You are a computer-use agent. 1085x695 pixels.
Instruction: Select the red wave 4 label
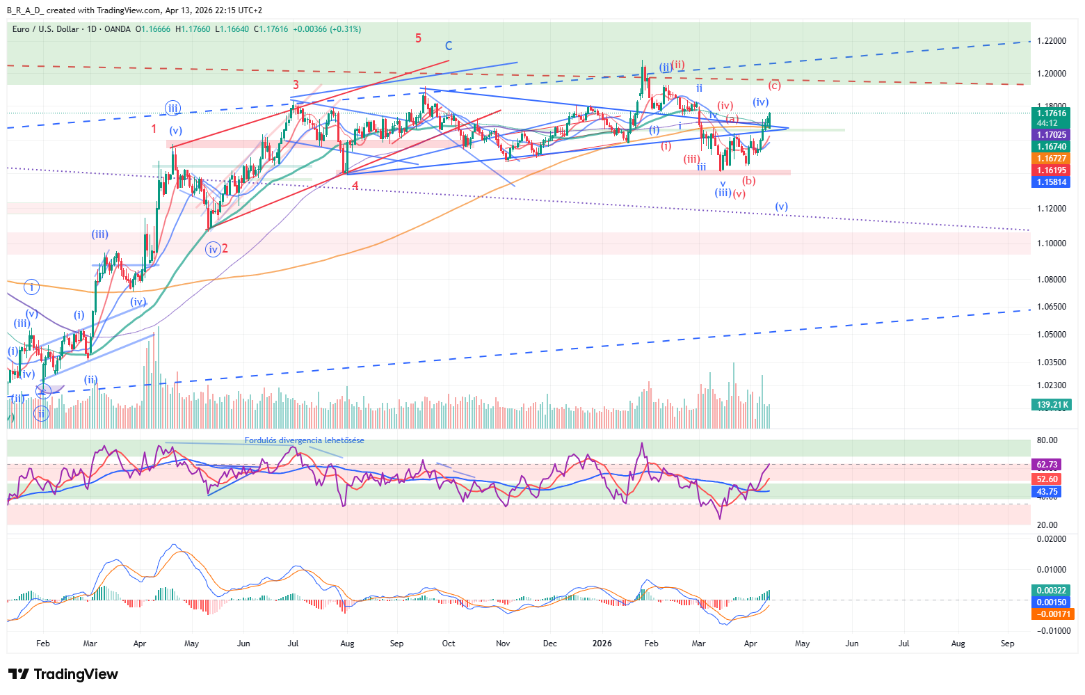coord(355,186)
